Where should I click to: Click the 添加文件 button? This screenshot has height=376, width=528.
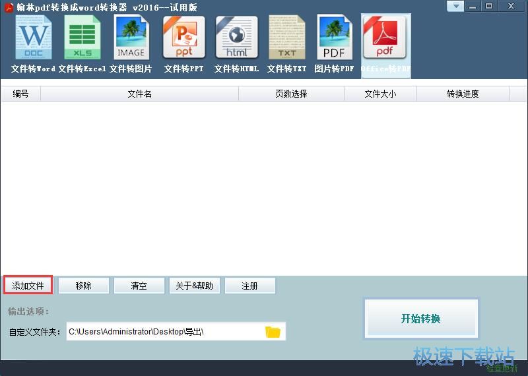(28, 286)
